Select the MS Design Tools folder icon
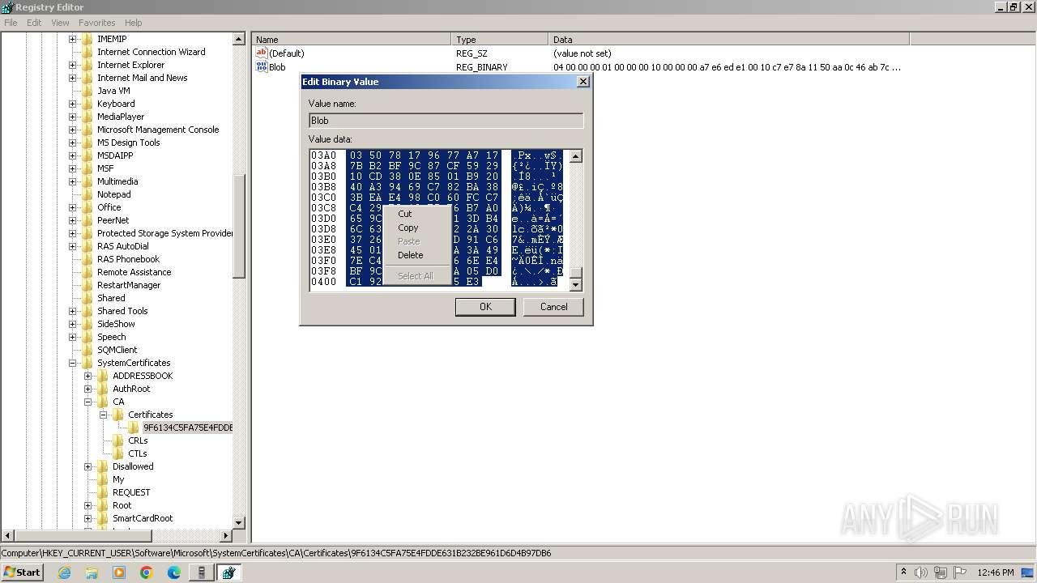 point(87,143)
